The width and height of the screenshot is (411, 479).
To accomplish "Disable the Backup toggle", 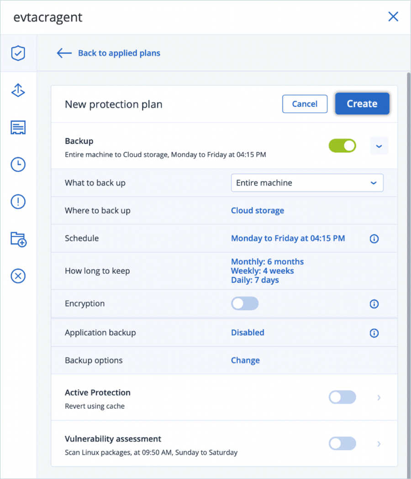I will click(x=342, y=146).
